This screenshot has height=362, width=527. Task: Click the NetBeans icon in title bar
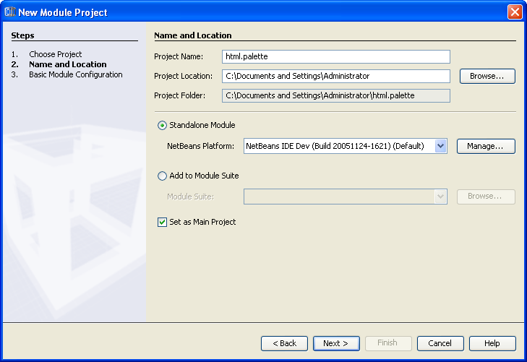[10, 12]
